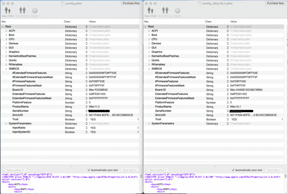Collapse SMBIOS node in left window
The width and height of the screenshot is (288, 194).
6,69
